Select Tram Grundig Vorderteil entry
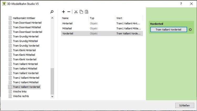Viewport: 197px width, 111px height. coord(26,46)
